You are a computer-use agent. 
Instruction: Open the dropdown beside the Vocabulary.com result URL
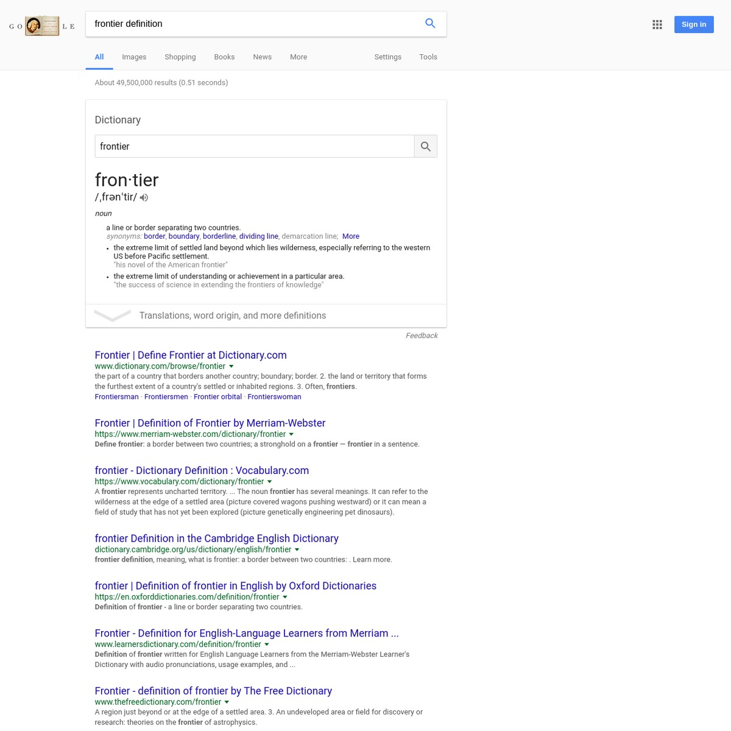pos(269,481)
